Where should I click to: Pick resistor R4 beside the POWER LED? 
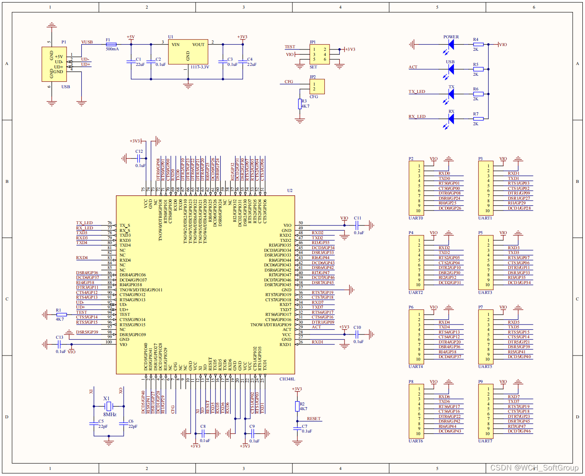(x=478, y=44)
